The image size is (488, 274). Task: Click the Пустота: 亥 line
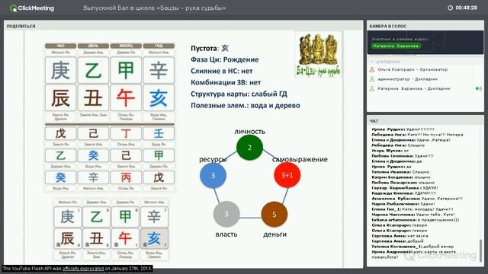coord(210,48)
